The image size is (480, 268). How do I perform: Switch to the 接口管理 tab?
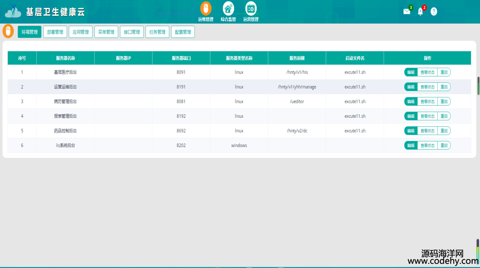132,32
